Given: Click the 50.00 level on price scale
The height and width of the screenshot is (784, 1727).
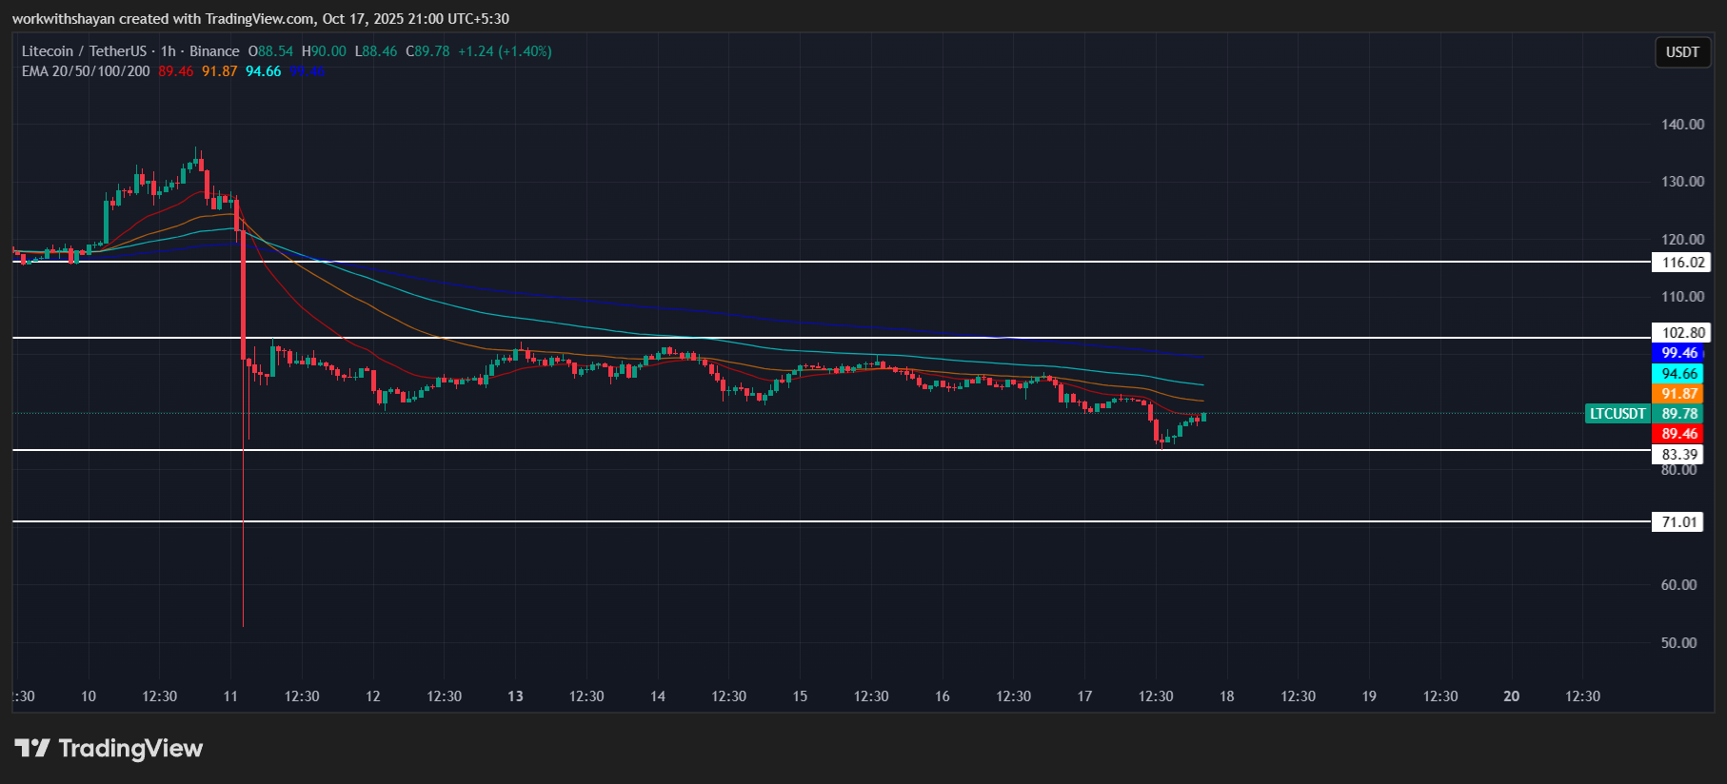Looking at the screenshot, I should point(1678,643).
